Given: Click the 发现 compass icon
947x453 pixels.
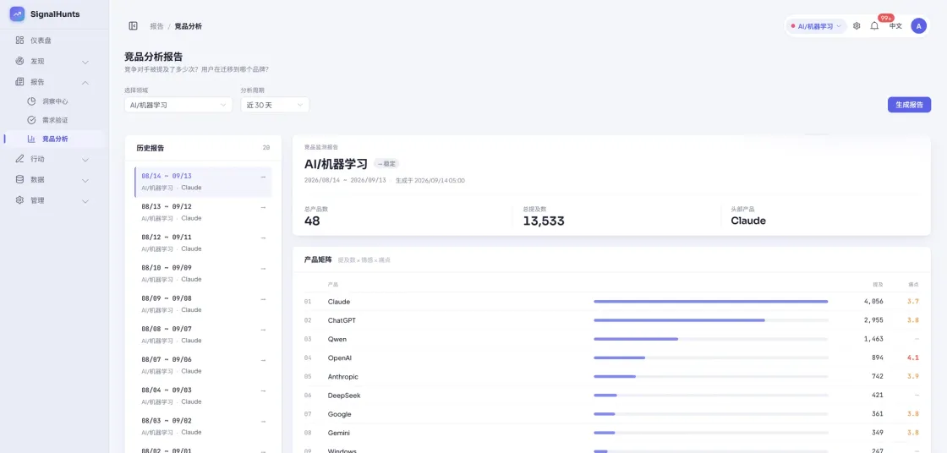Looking at the screenshot, I should pyautogui.click(x=20, y=61).
